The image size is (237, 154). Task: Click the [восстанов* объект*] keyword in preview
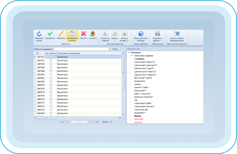pos(144,62)
